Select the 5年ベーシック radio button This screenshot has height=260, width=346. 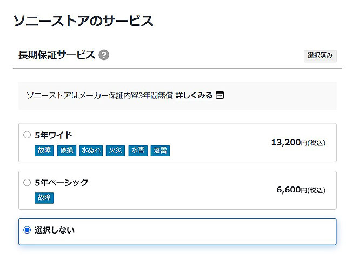[x=27, y=183]
